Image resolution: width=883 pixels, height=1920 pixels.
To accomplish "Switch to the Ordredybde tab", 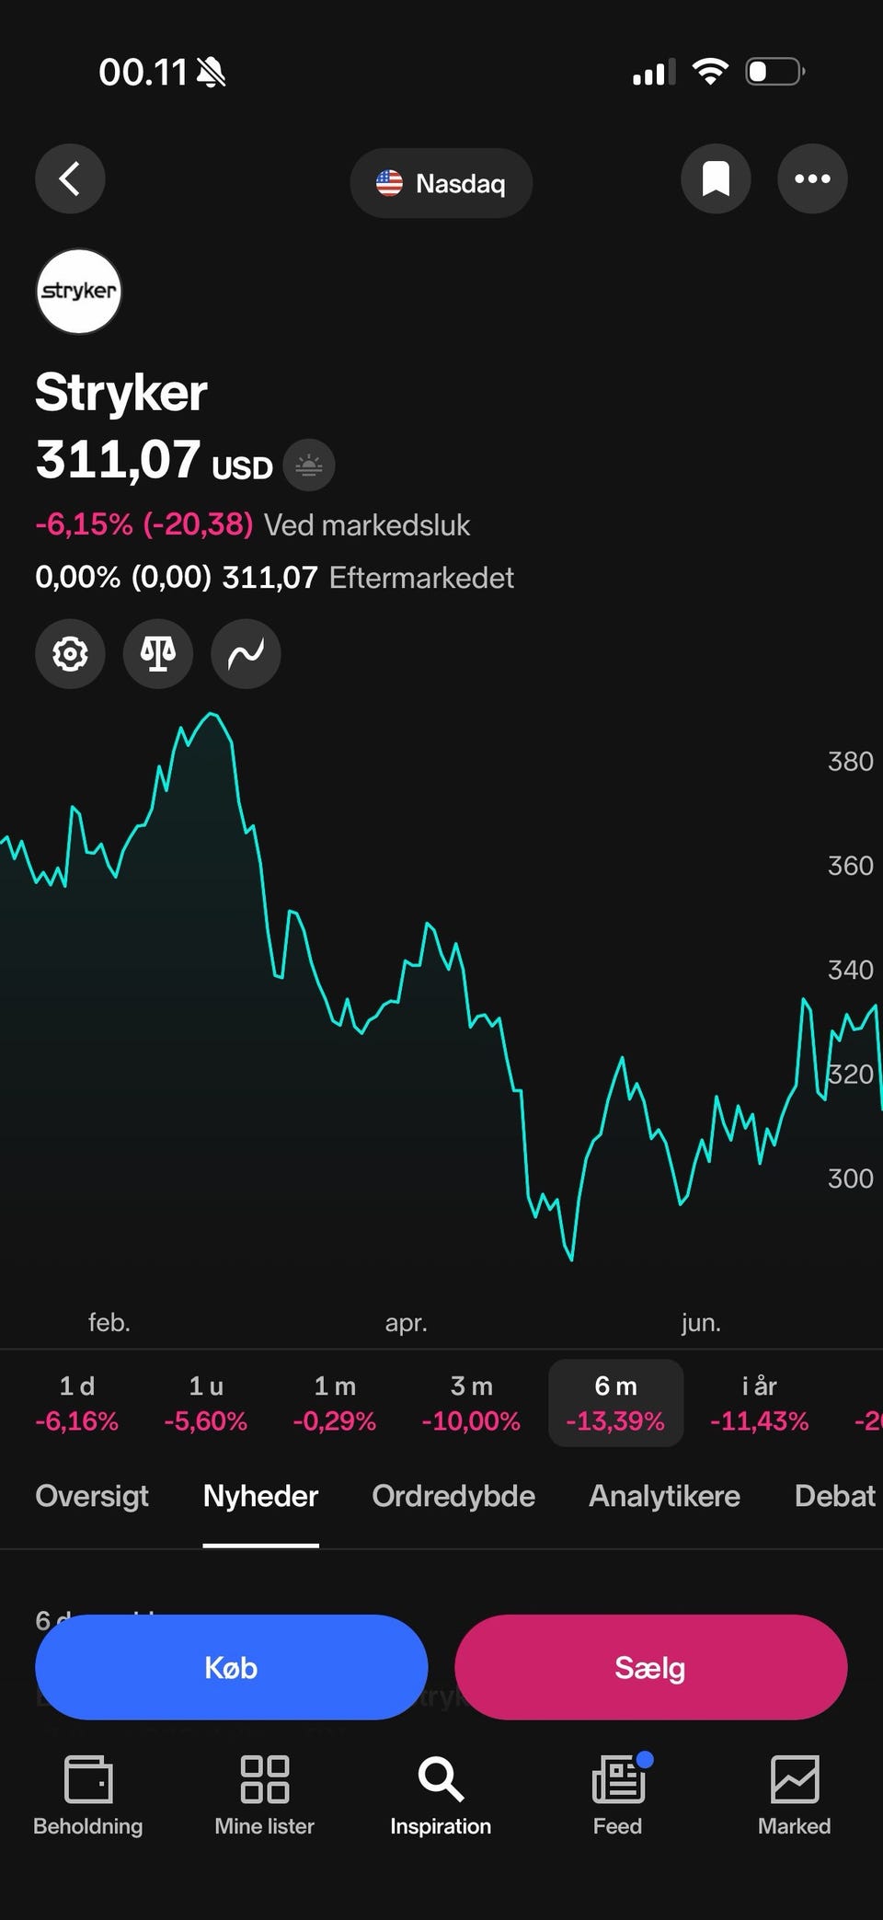I will pyautogui.click(x=453, y=1496).
